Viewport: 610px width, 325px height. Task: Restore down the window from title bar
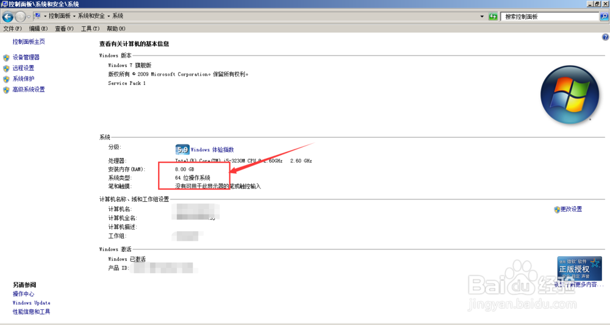click(x=597, y=4)
